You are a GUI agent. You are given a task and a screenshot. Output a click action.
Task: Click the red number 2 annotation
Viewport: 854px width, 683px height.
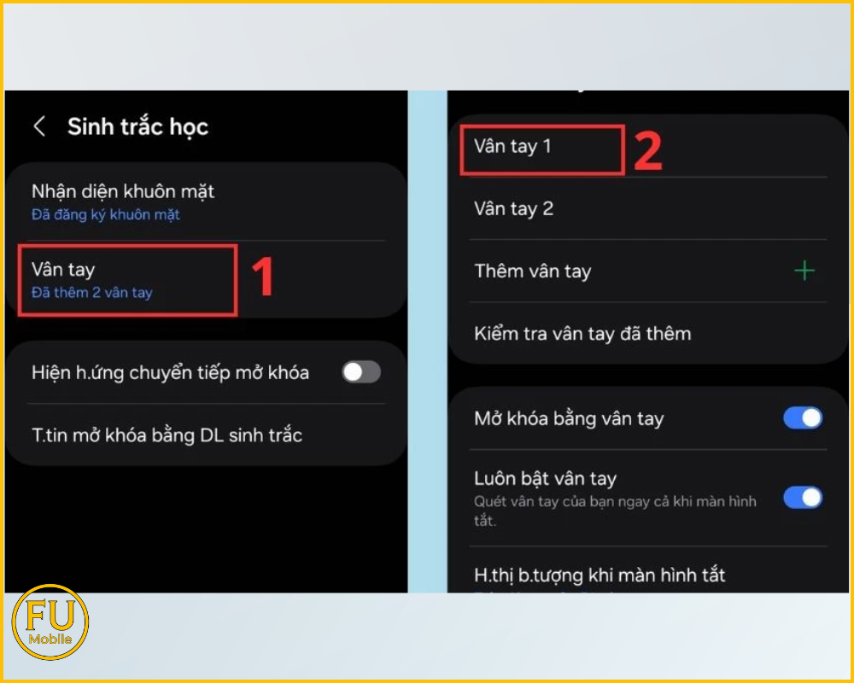[647, 150]
